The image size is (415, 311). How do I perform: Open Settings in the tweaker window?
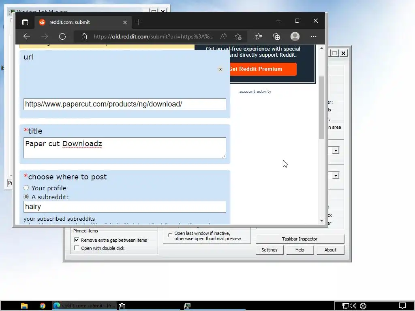[x=270, y=250]
